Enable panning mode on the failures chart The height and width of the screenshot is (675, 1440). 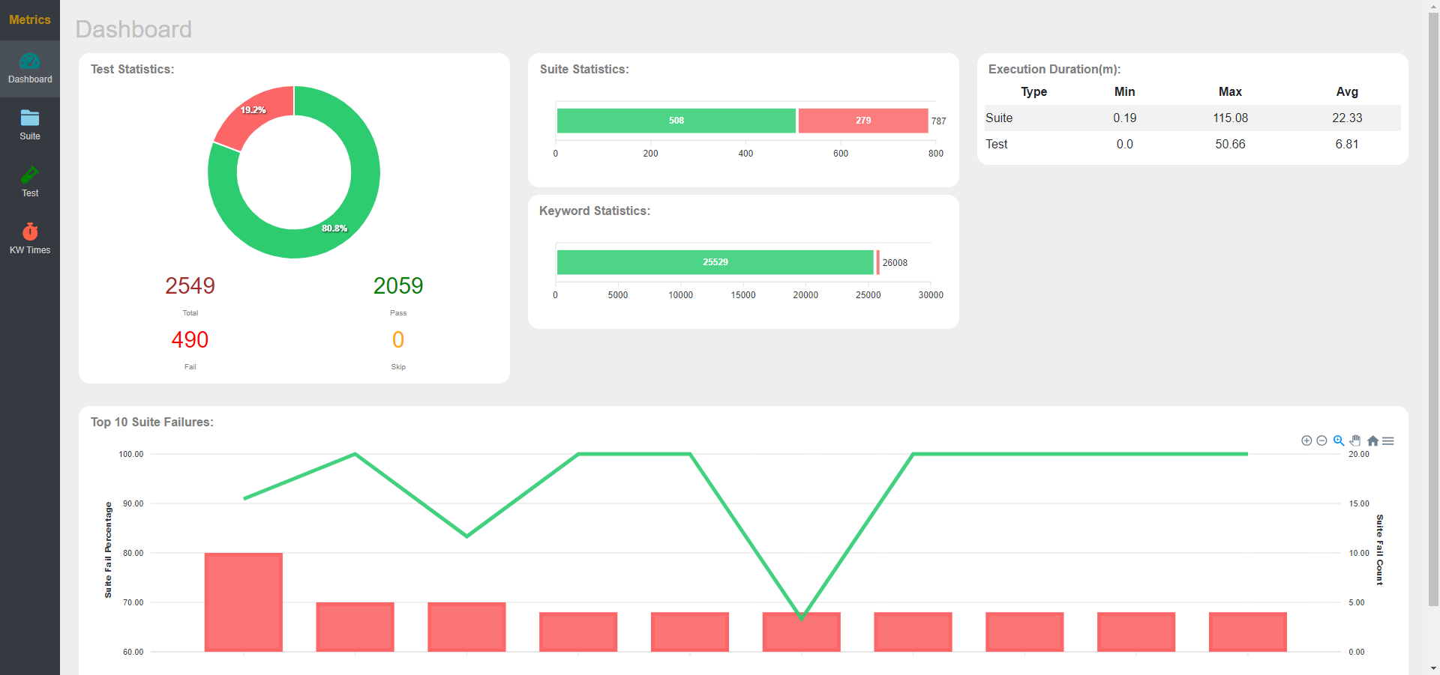point(1355,441)
